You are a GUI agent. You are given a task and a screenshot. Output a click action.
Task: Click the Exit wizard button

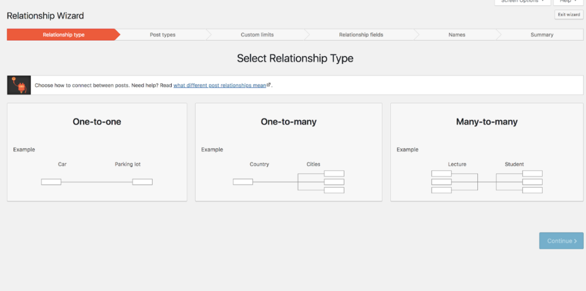569,15
